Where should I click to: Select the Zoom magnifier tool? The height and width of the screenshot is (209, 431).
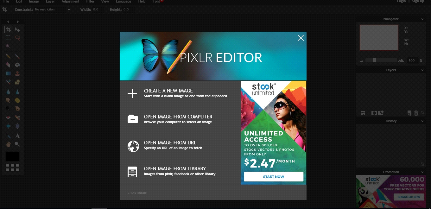17,144
